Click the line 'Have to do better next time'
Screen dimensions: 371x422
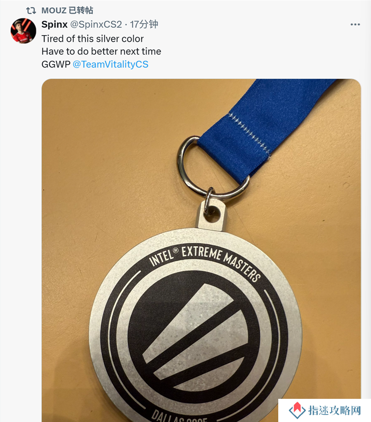tap(101, 51)
